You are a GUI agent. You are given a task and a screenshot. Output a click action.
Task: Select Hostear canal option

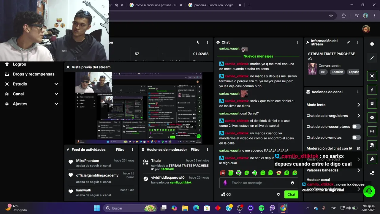pyautogui.click(x=318, y=180)
